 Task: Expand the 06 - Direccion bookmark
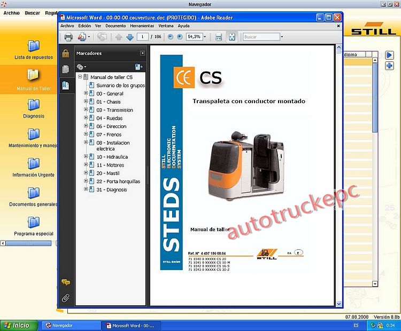[x=86, y=126]
